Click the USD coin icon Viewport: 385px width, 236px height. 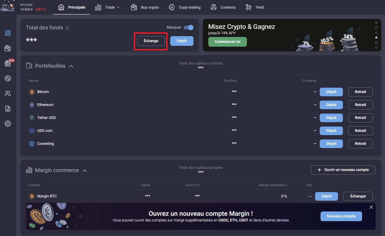pos(32,131)
